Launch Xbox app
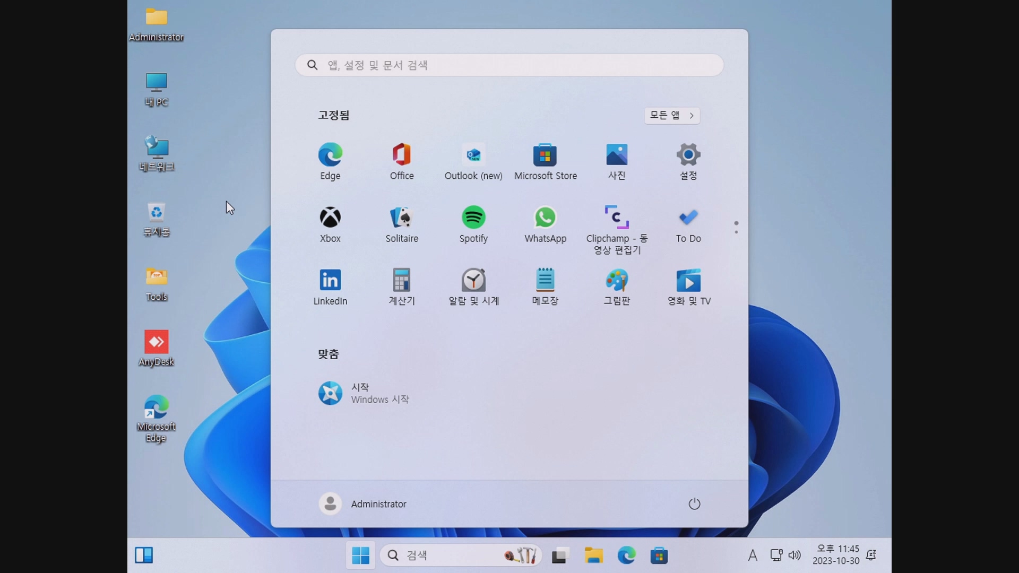The width and height of the screenshot is (1019, 573). [330, 224]
